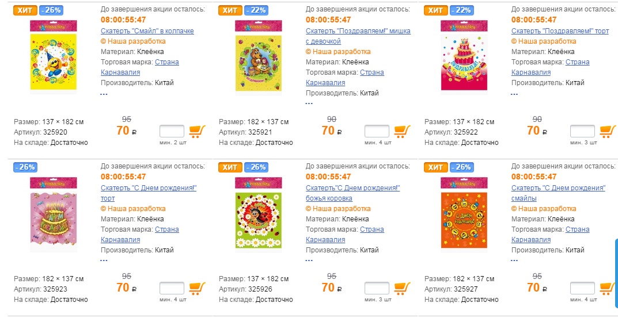Click quantity field for article 325926
The image size is (618, 318).
coord(377,288)
